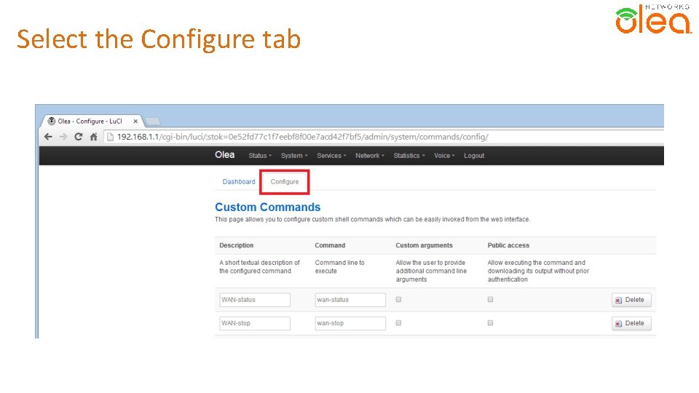699x393 pixels.
Task: Reload the page with refresh icon
Action: click(x=79, y=137)
